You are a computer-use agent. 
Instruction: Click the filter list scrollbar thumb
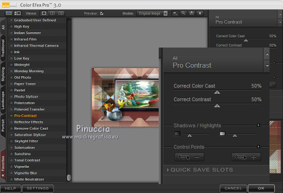tap(69, 178)
